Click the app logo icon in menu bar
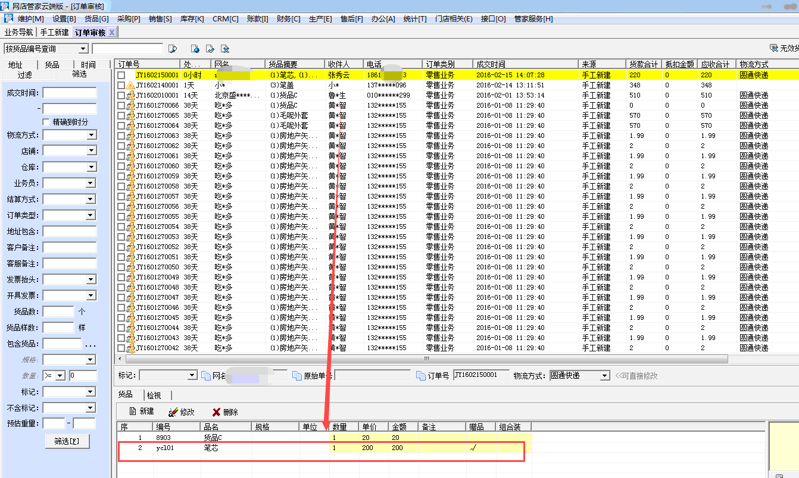The image size is (799, 478). (8, 18)
